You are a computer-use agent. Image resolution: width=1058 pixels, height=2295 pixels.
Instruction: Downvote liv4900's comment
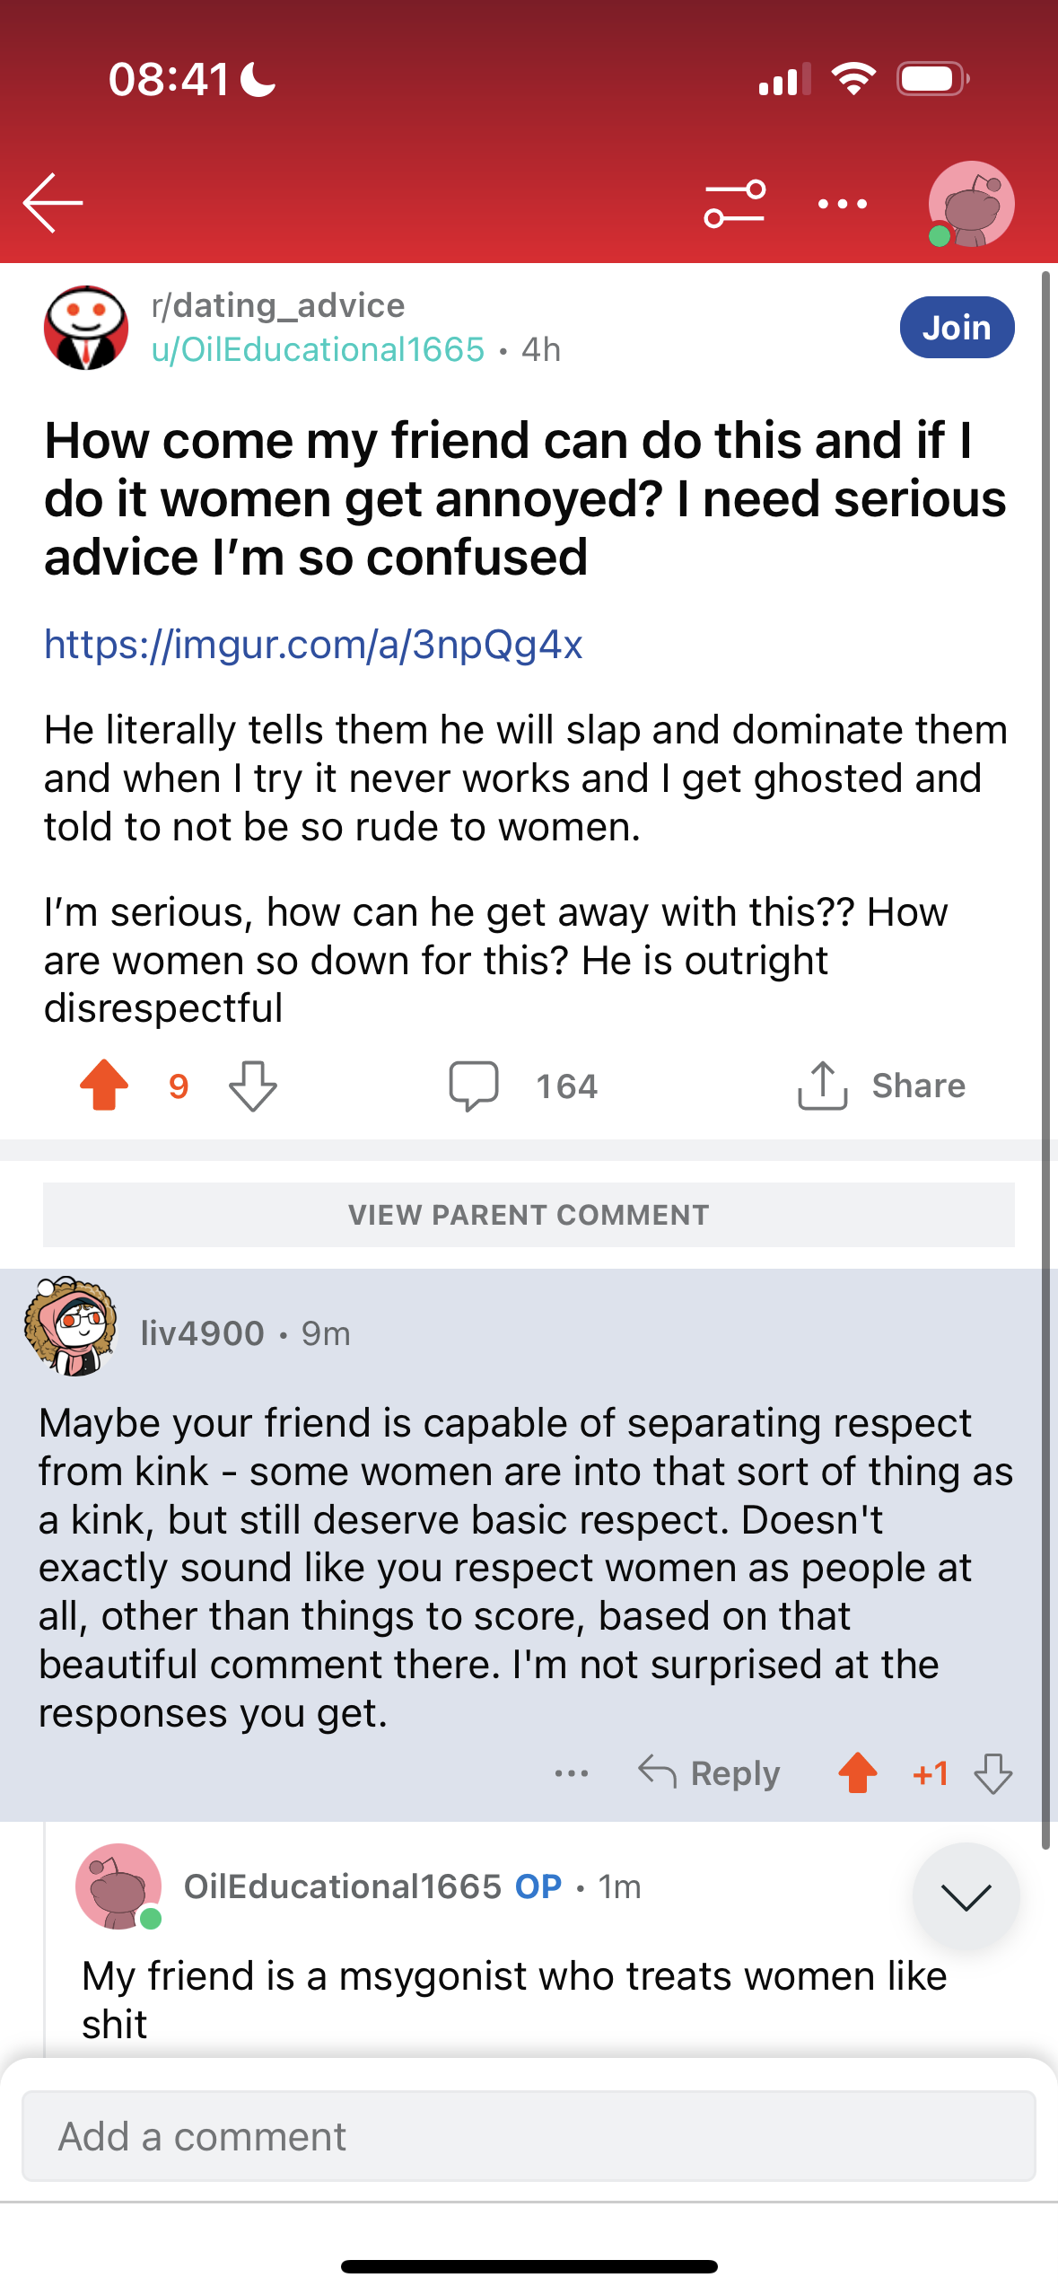pos(993,1773)
